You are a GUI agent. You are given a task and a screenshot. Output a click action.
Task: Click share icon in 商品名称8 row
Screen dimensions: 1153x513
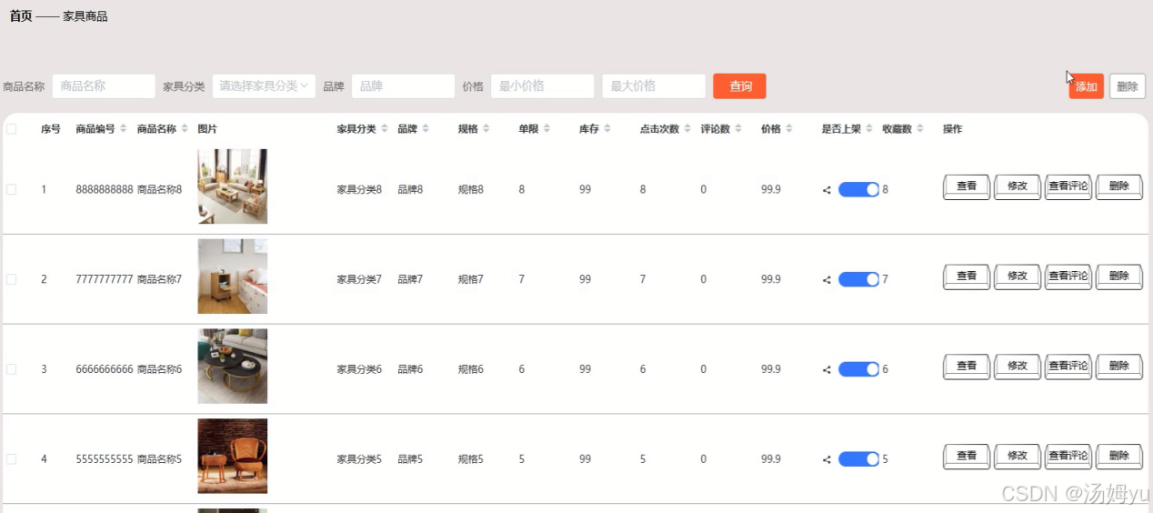coord(827,190)
